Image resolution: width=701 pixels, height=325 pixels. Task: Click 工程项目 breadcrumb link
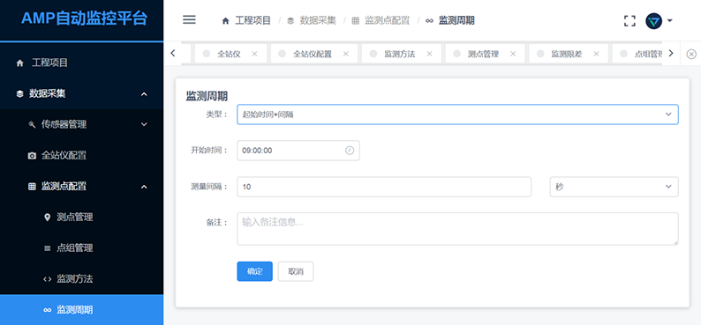click(253, 20)
